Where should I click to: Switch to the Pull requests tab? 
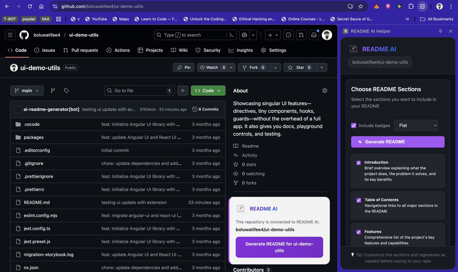[81, 50]
